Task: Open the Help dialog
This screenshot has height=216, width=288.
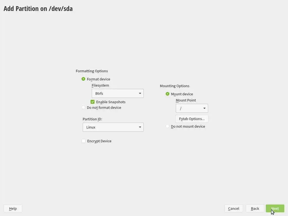Action: coord(13,208)
